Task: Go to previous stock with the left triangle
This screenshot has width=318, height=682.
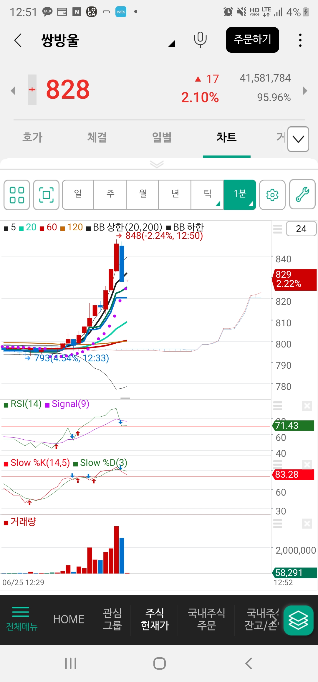Action: [13, 90]
